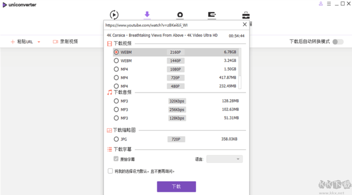The image size is (352, 195).
Task: Open the subtitle language dropdown
Action: click(224, 159)
